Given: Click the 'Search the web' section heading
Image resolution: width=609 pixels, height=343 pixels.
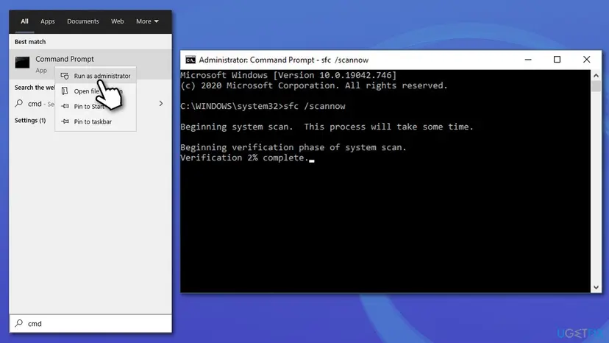Looking at the screenshot, I should coord(35,88).
